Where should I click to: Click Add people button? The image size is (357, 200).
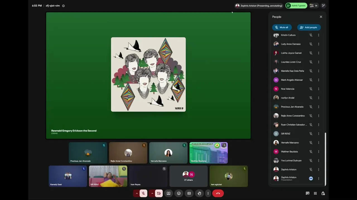[x=309, y=27]
